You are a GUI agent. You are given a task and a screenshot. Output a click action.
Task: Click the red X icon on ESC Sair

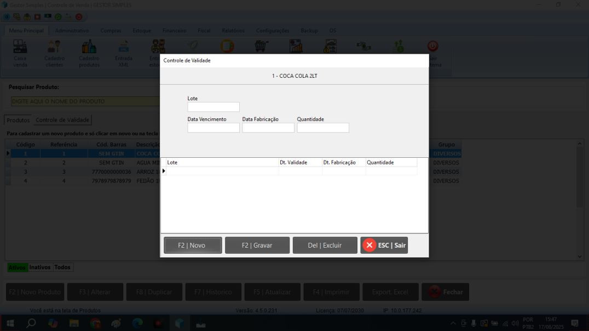point(369,245)
